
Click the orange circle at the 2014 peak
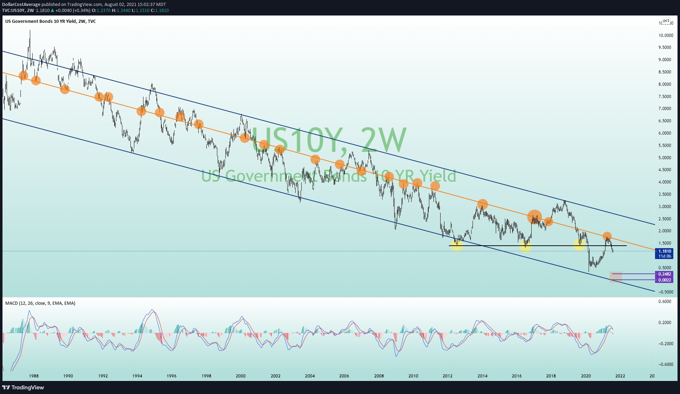pos(482,204)
